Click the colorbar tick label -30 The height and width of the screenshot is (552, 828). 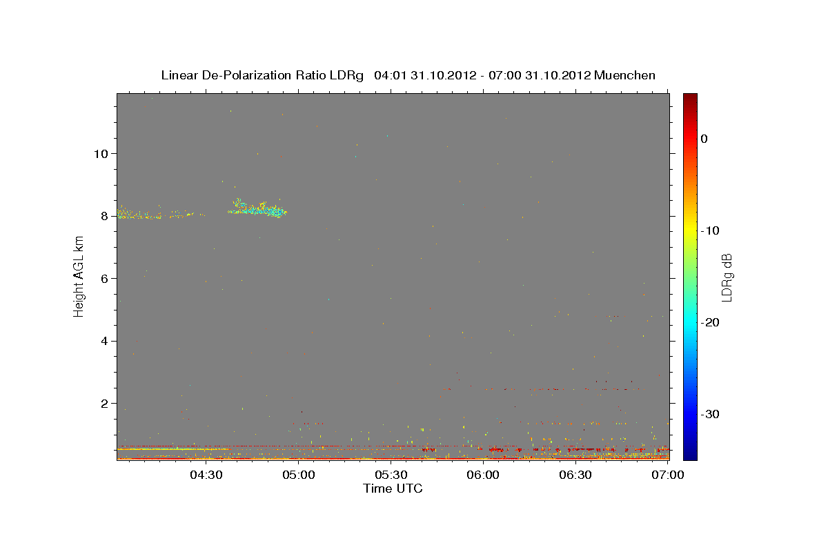709,414
